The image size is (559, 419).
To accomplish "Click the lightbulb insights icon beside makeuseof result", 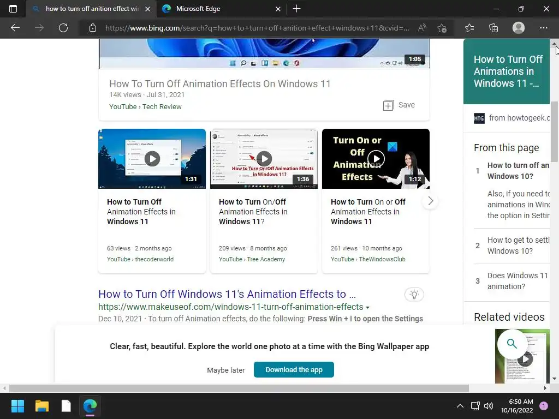I will 414,294.
